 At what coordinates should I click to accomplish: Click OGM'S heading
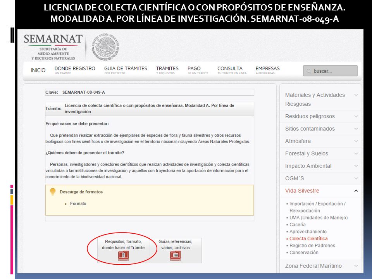click(294, 178)
